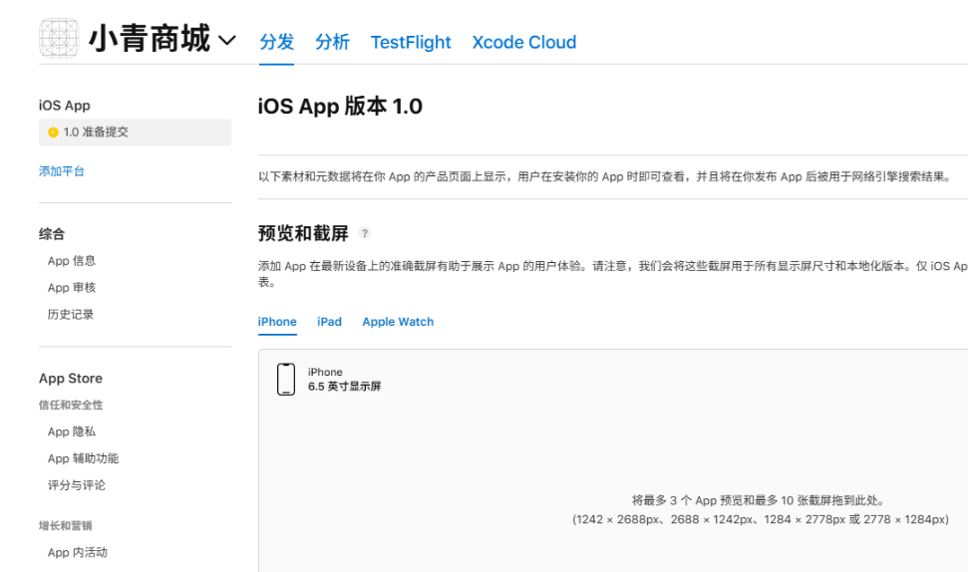This screenshot has width=968, height=572.
Task: Click the help icon beside 预览和截屏
Action: (x=365, y=233)
